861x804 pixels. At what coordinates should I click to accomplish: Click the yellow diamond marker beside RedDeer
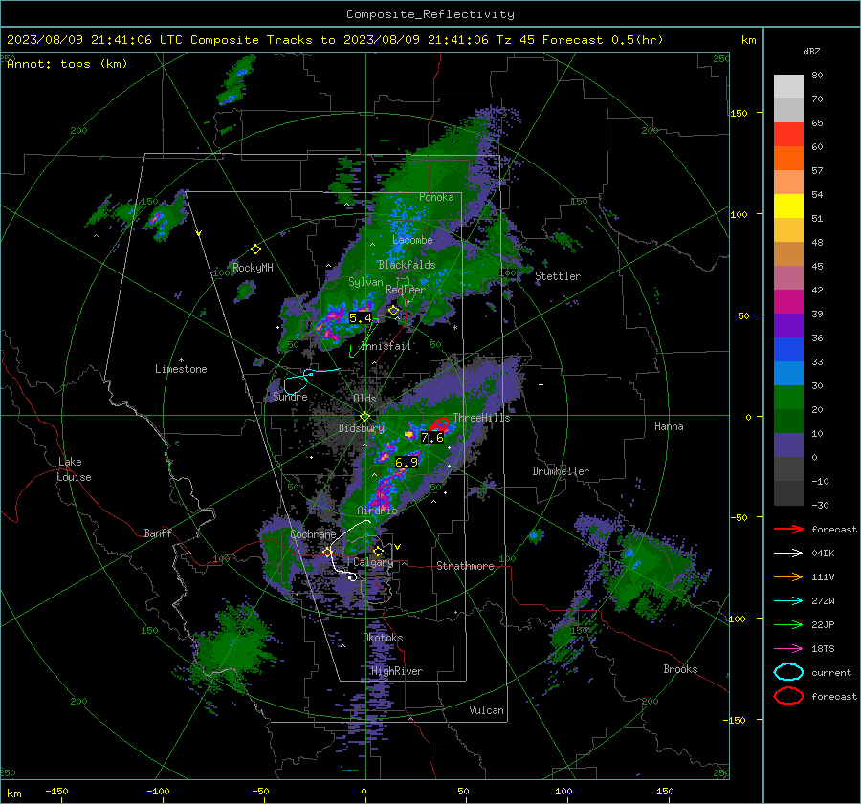tap(393, 311)
